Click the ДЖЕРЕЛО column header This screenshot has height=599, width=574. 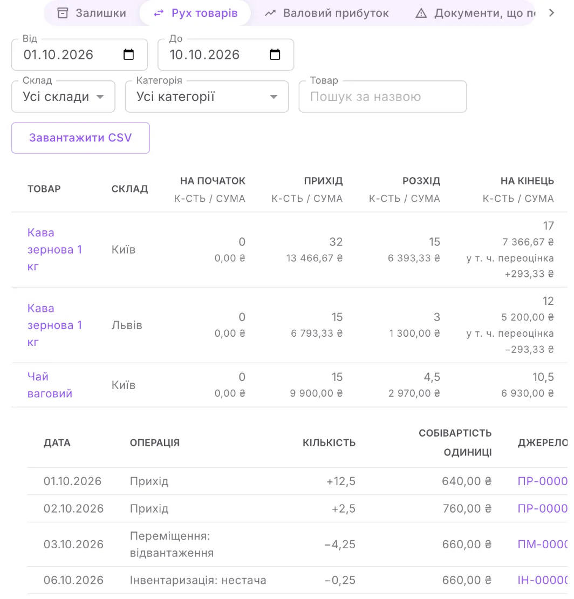542,443
